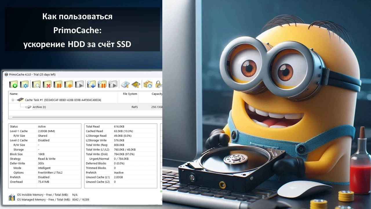Click the drive icon beside Archive (I:)
This screenshot has width=371, height=209.
pyautogui.click(x=28, y=107)
